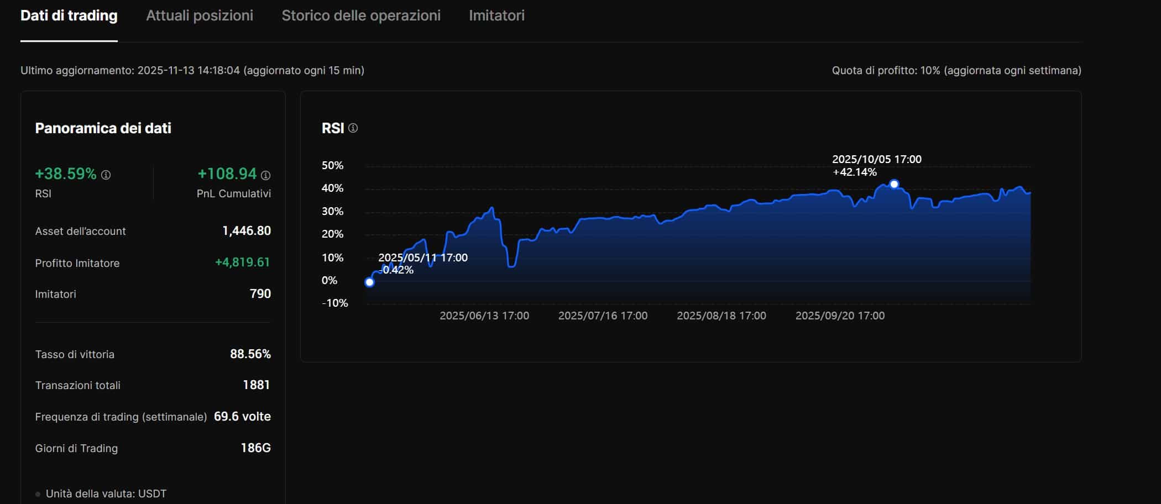Open the Storico delle operazioni tab
Screen dimensions: 1161x504
click(361, 16)
